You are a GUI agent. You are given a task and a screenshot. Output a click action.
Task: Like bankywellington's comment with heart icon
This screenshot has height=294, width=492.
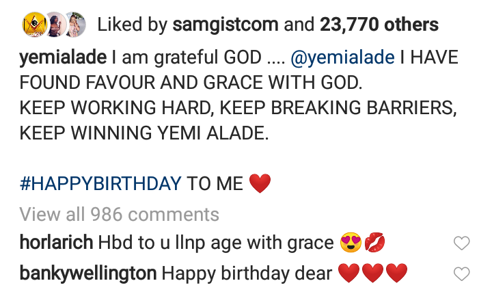tap(462, 275)
